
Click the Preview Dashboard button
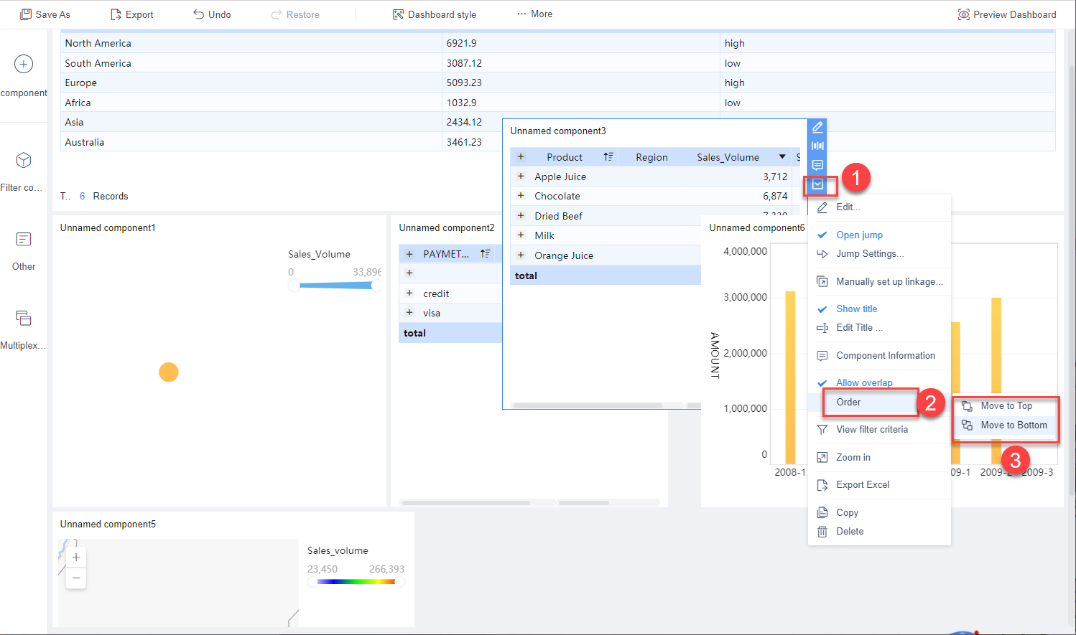[x=1006, y=14]
